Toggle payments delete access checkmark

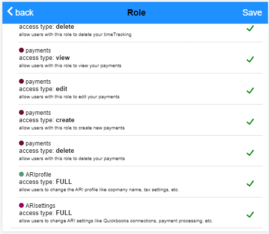click(250, 152)
